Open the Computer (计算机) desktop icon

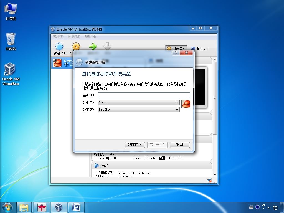(x=11, y=12)
